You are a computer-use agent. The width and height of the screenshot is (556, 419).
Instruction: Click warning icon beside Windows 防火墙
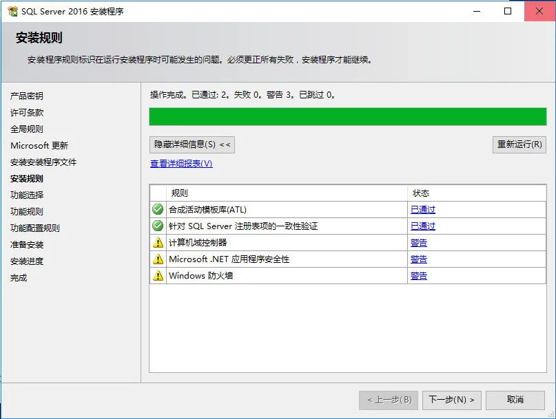(x=158, y=276)
